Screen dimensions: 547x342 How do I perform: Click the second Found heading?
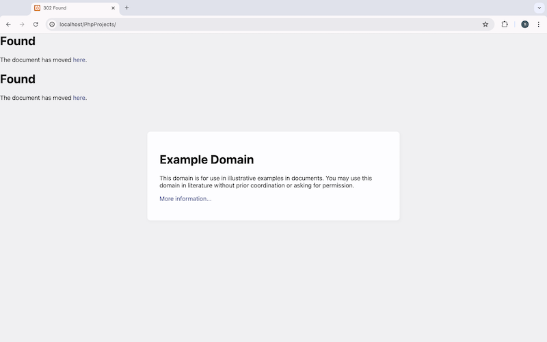point(18,79)
